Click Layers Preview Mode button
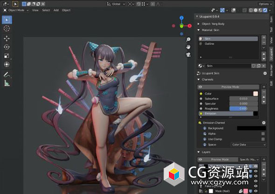This screenshot has height=194, width=275. tap(218, 159)
